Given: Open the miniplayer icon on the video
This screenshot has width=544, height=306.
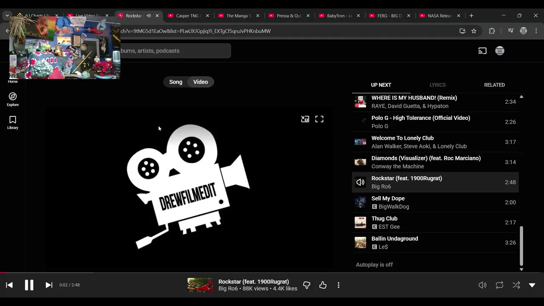Looking at the screenshot, I should 305,119.
